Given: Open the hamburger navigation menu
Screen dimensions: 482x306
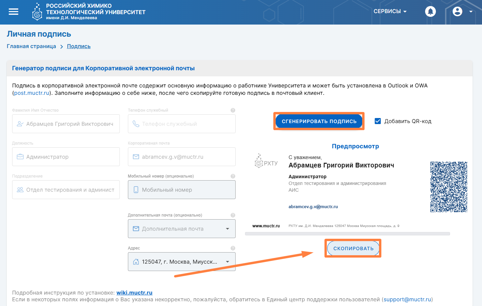Looking at the screenshot, I should [13, 12].
